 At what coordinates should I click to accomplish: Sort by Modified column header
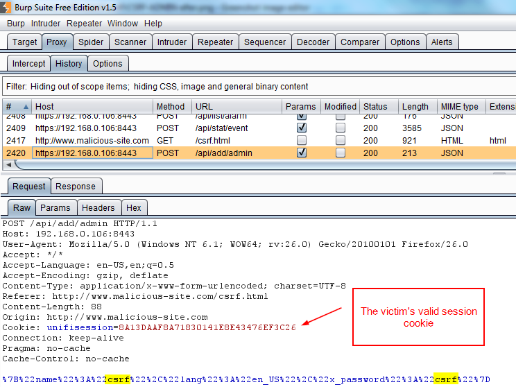[341, 107]
